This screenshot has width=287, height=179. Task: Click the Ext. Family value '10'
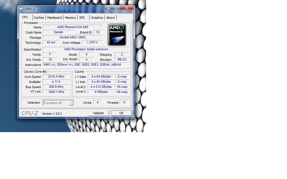50,59
